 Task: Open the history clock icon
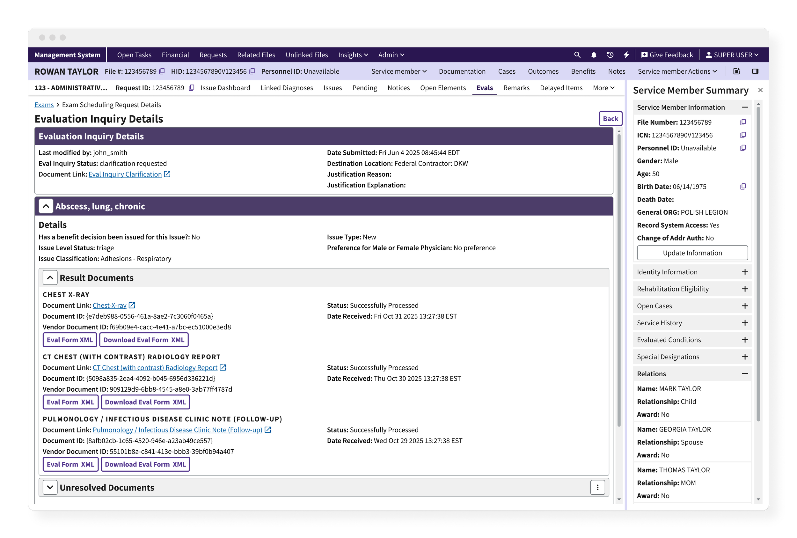pos(610,55)
